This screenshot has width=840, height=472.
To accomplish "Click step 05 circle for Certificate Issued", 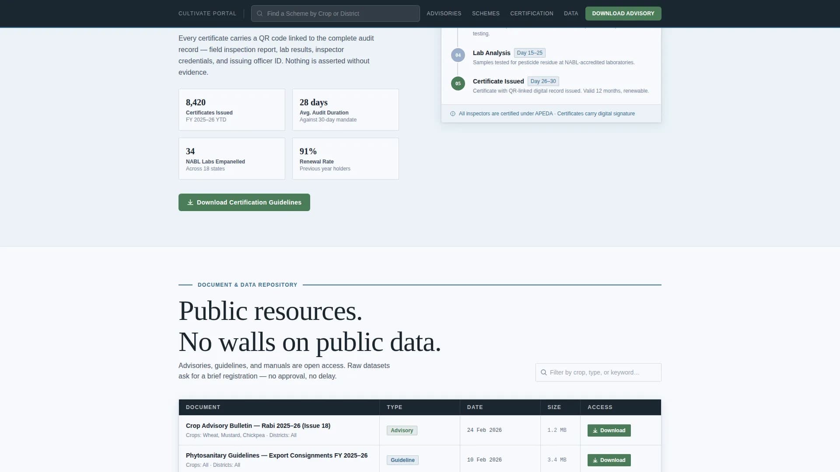I will (458, 83).
